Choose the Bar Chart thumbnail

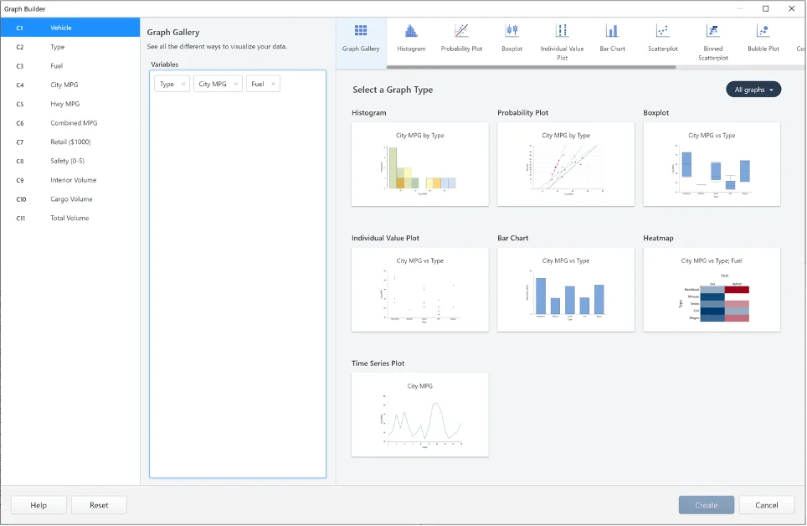click(566, 290)
